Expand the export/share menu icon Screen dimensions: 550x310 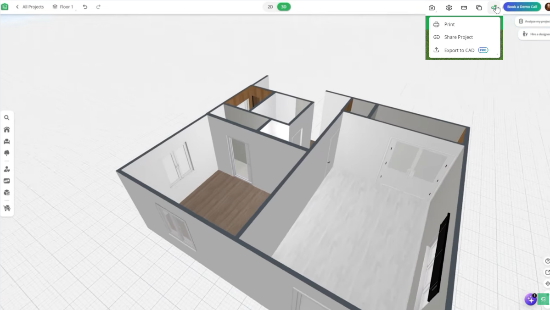click(x=494, y=7)
